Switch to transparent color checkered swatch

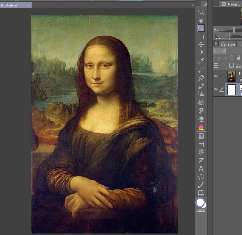201,211
